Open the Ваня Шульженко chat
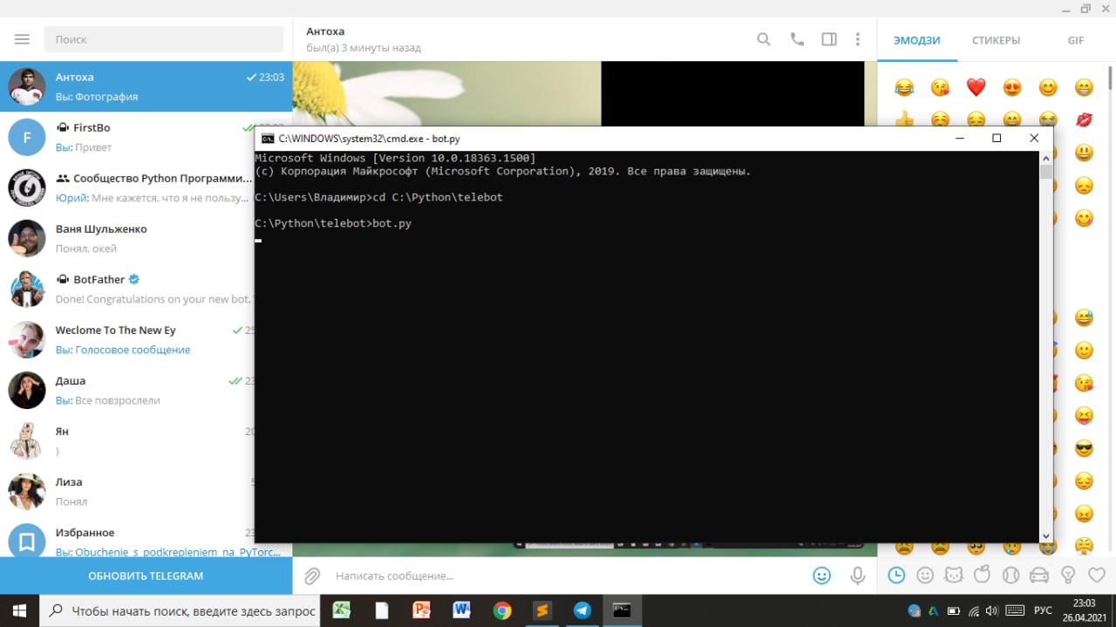The width and height of the screenshot is (1116, 627). click(146, 238)
